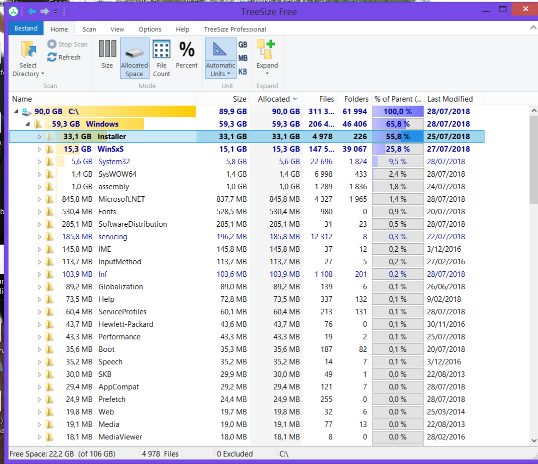Click the 65,8 % bar for Windows
The image size is (538, 464).
[x=398, y=124]
